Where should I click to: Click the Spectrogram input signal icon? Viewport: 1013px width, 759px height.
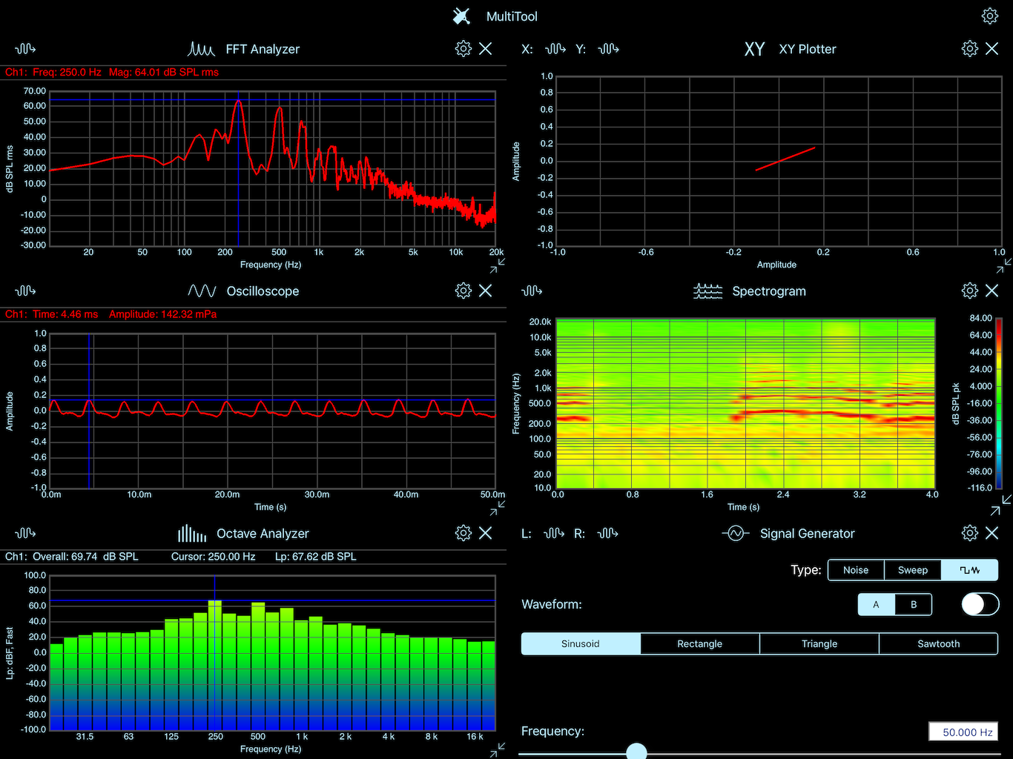point(531,291)
